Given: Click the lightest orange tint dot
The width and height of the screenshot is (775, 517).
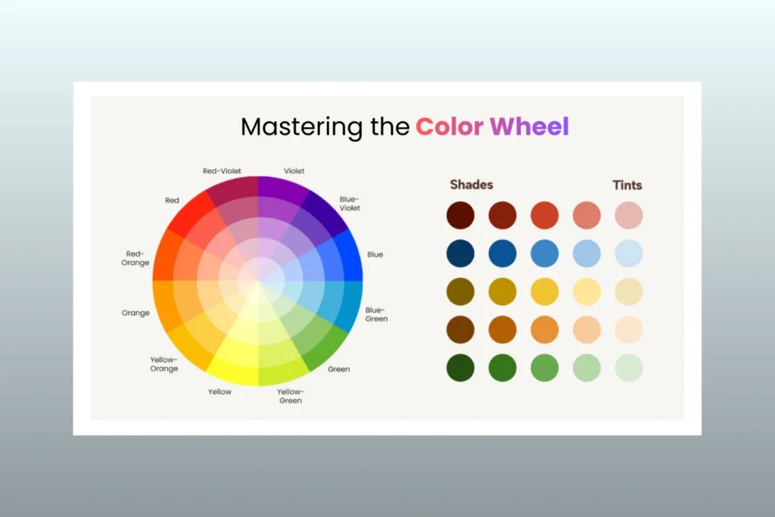Looking at the screenshot, I should tap(627, 328).
